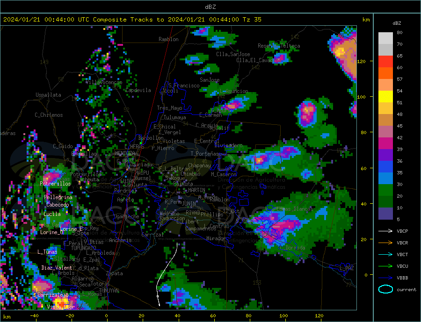Click the cyan 'current' ellipse in legend

(385, 289)
